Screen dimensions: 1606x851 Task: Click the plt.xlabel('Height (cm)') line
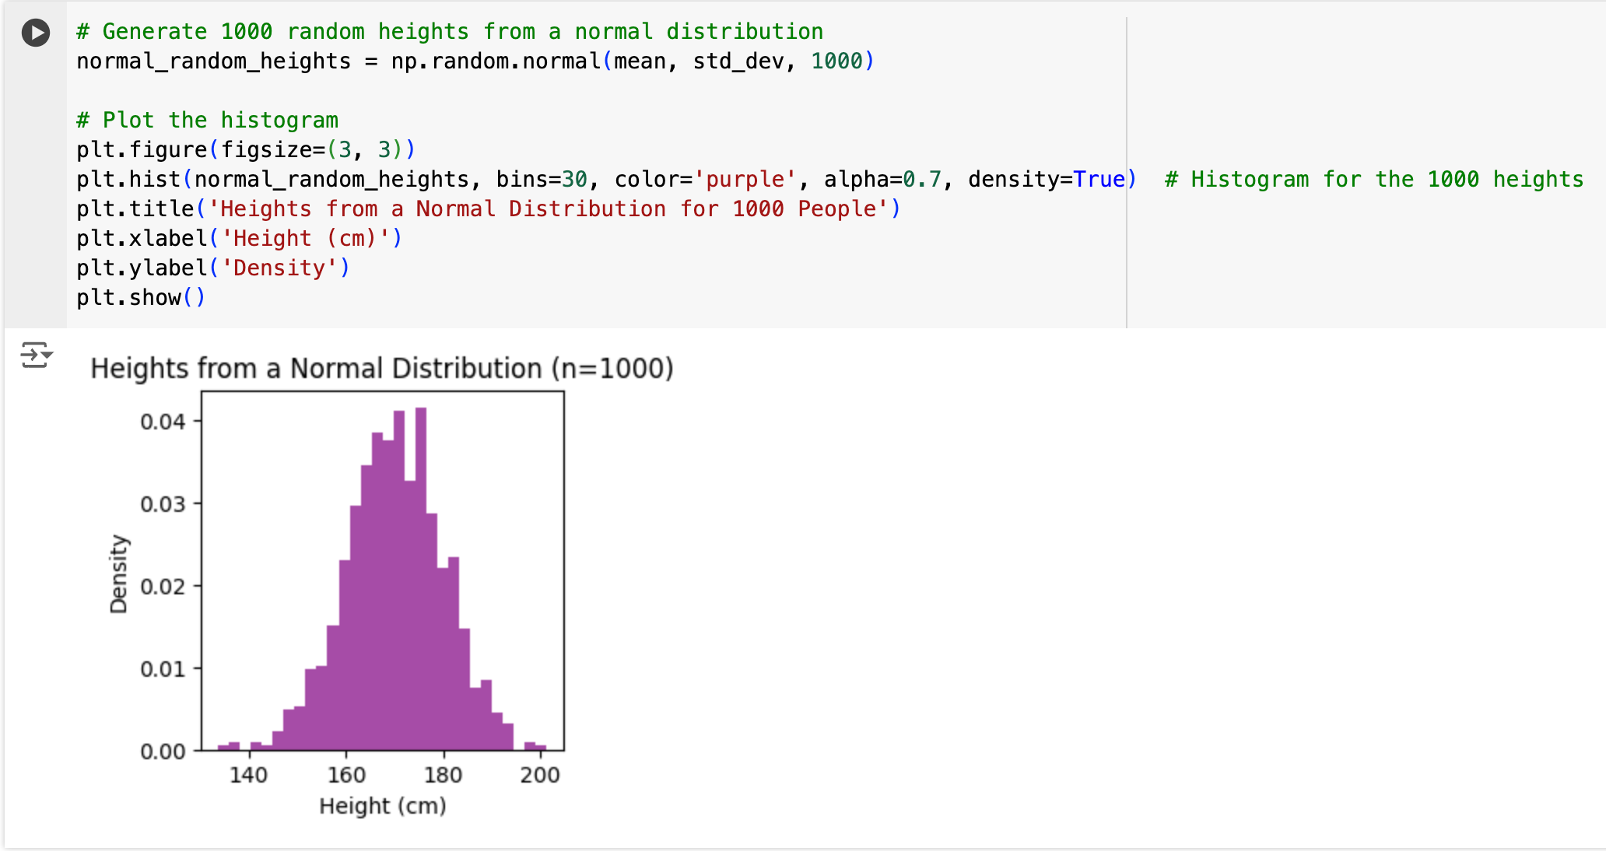240,239
